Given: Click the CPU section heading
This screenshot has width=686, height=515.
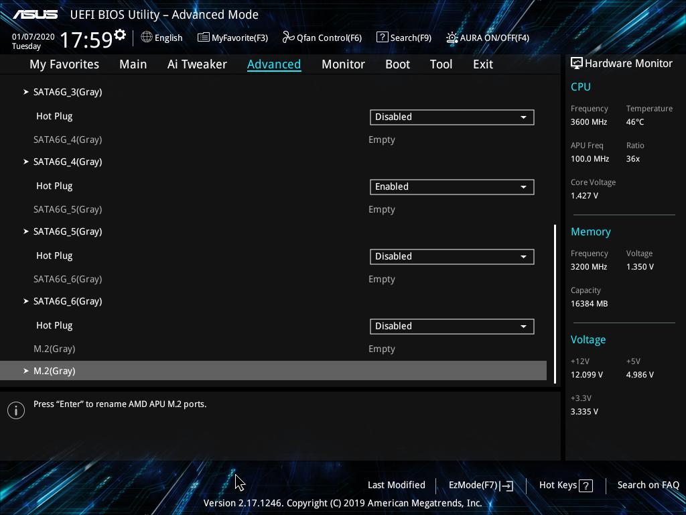Looking at the screenshot, I should [x=581, y=87].
